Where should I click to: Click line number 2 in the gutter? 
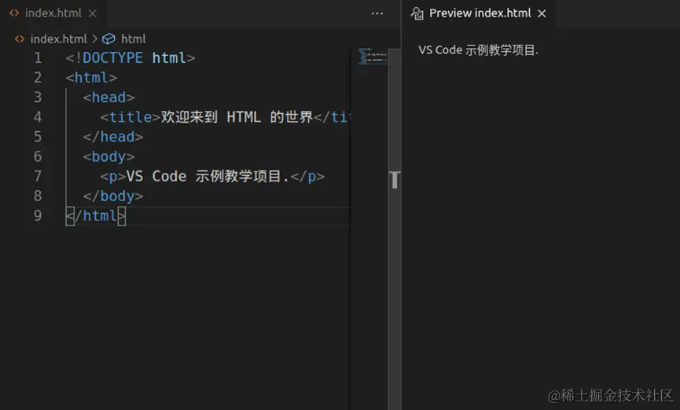(39, 78)
